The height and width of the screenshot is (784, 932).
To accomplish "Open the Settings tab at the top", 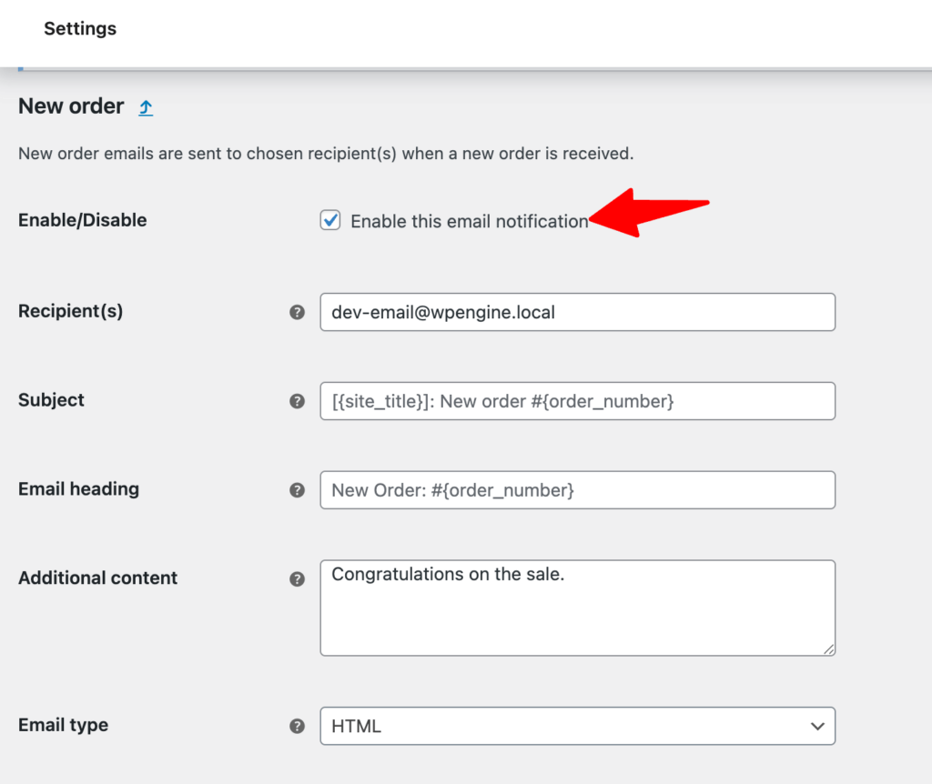I will point(80,28).
